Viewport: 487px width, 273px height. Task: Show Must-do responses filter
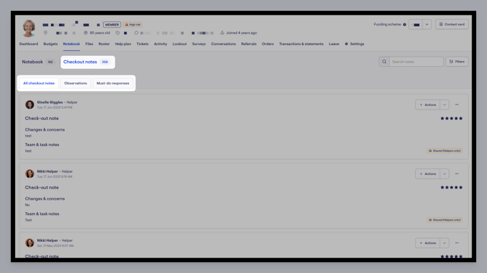point(113,83)
